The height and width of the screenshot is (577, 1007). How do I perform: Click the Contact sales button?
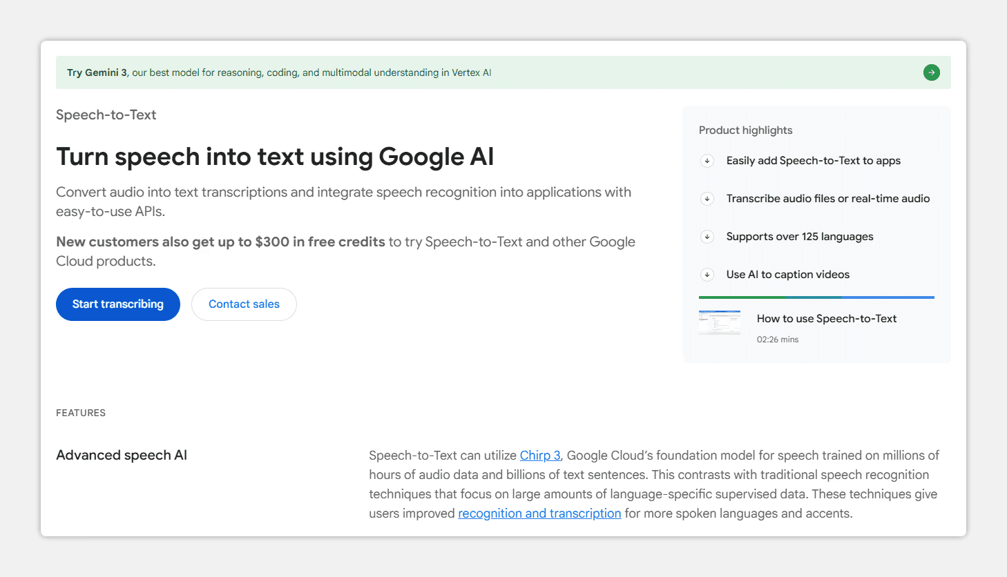[244, 304]
